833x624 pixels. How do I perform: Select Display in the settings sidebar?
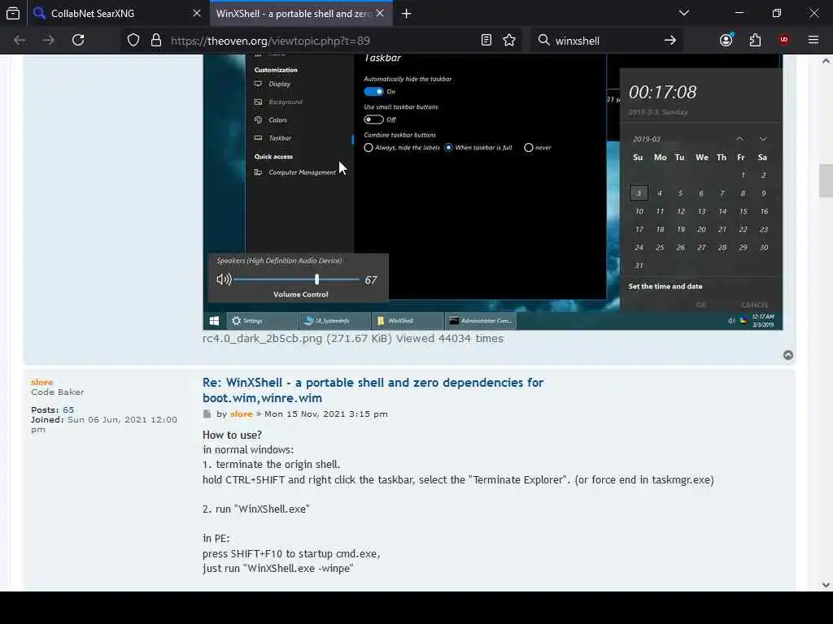pyautogui.click(x=279, y=84)
